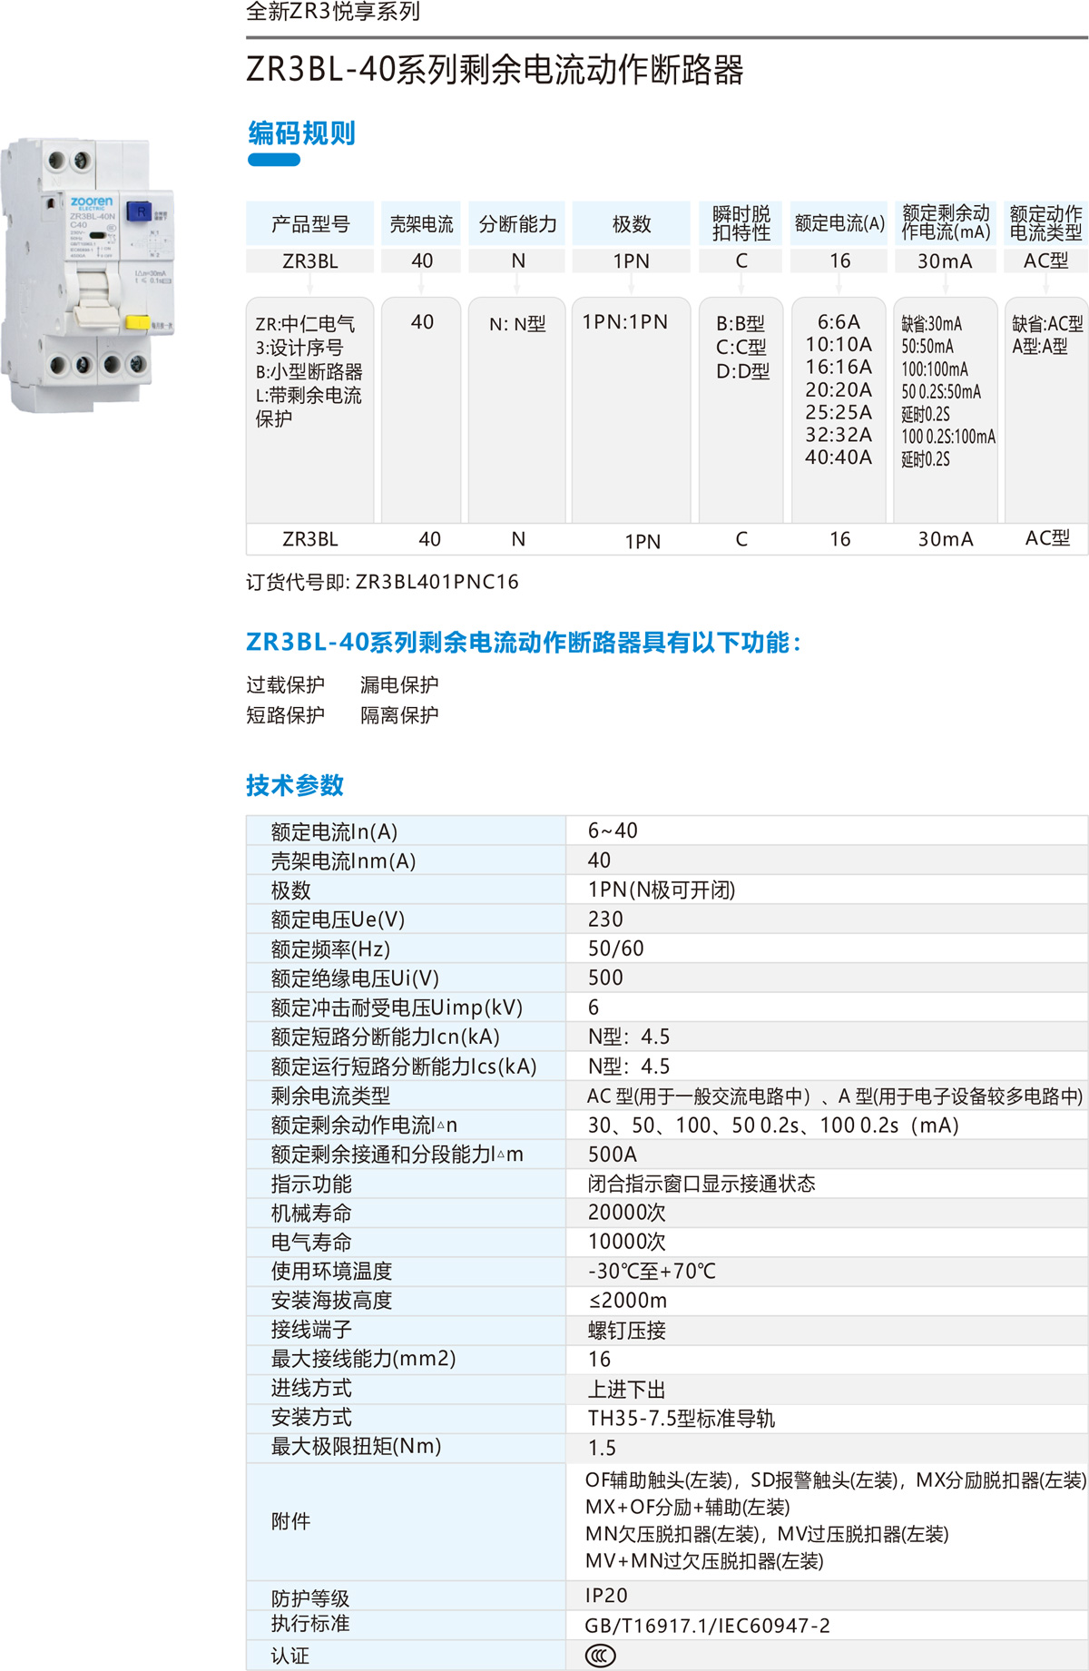Click the '闭合指示窗口显示接通状态' value
The height and width of the screenshot is (1671, 1089).
701,1184
